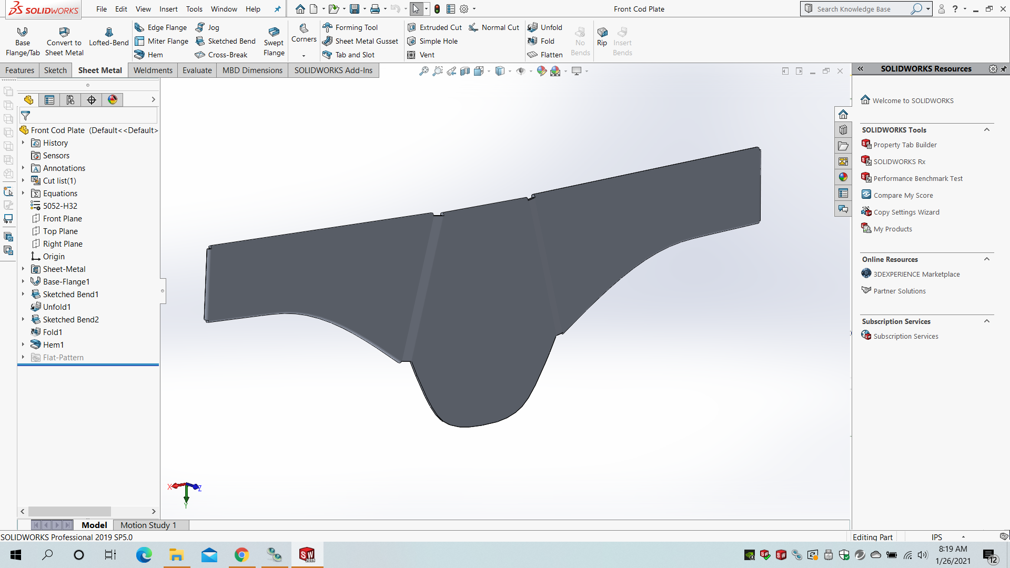Image resolution: width=1010 pixels, height=568 pixels.
Task: Collapse the SOLIDWORKS Tools section
Action: 987,130
